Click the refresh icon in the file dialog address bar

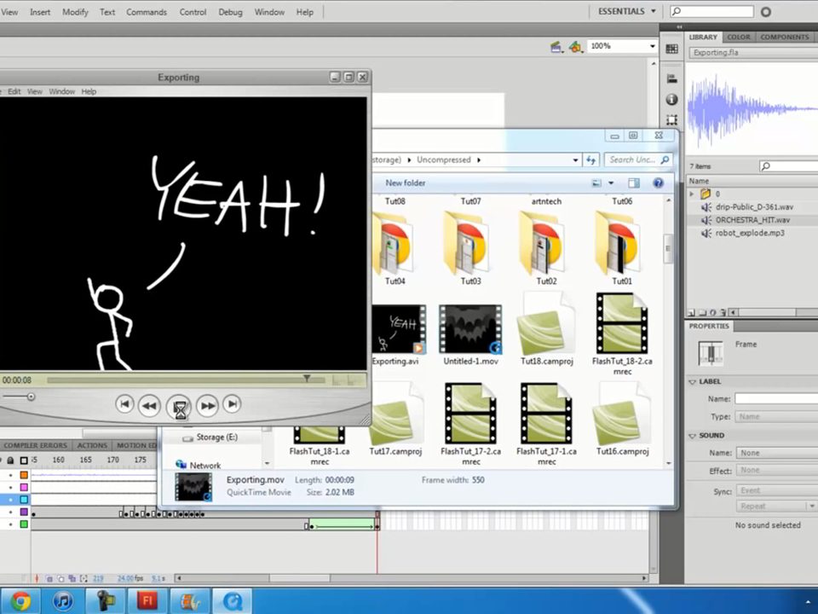590,159
